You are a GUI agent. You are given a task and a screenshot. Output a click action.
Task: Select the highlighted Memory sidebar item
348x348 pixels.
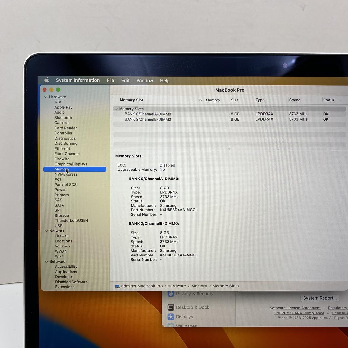[75, 169]
